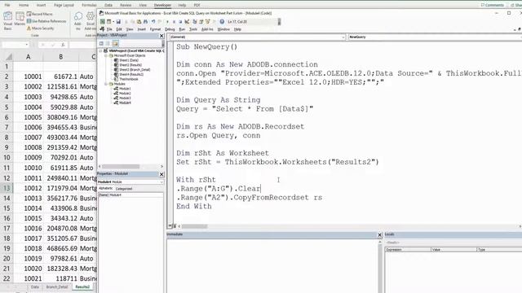522x293 pixels.
Task: Switch to Alphabetic tab in Properties
Action: click(x=105, y=188)
